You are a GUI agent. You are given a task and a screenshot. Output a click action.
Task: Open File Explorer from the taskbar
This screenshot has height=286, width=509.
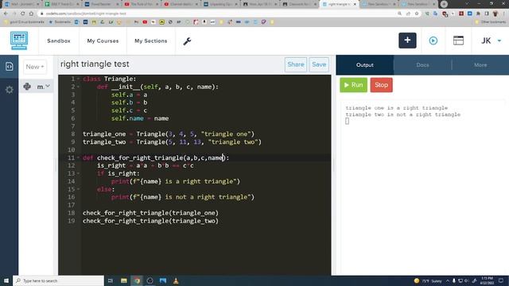point(124,280)
